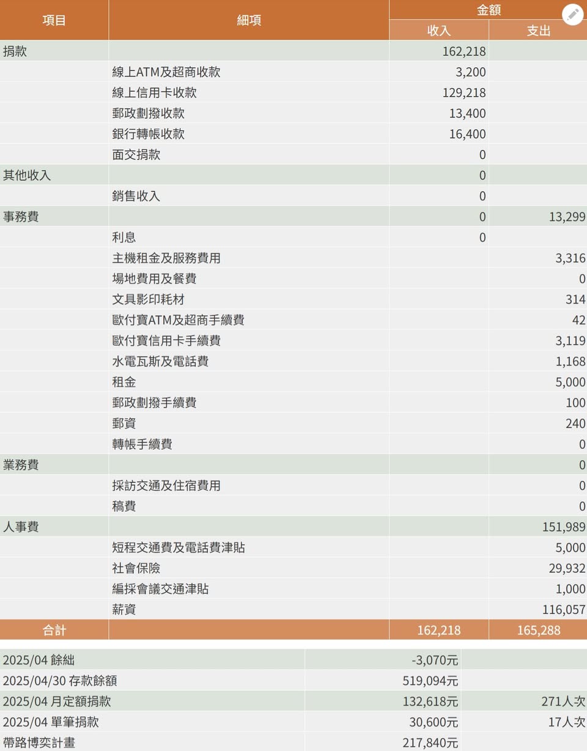Select the 165,288 total expense cell
This screenshot has width=587, height=751.
tap(538, 630)
